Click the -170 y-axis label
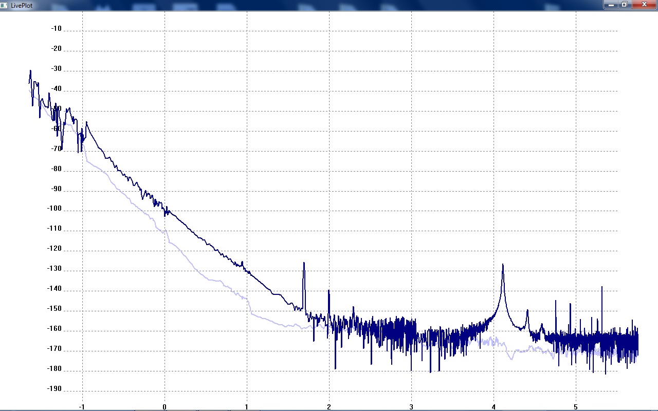 [x=54, y=349]
